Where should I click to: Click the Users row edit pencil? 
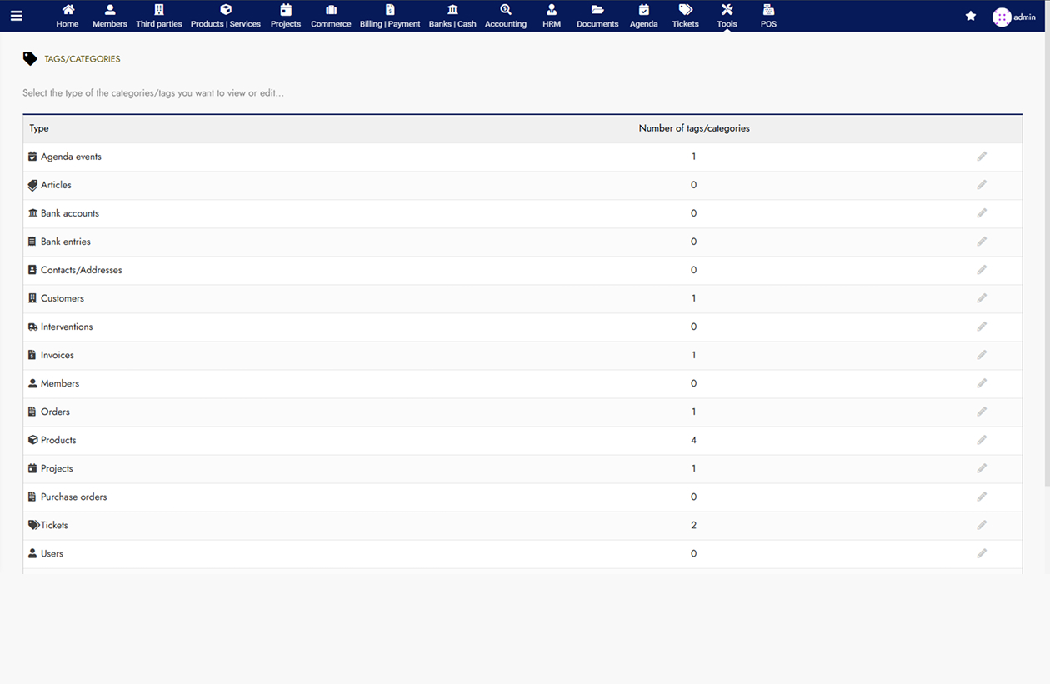[982, 553]
